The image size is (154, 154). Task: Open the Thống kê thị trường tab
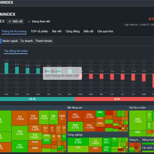coord(14,31)
